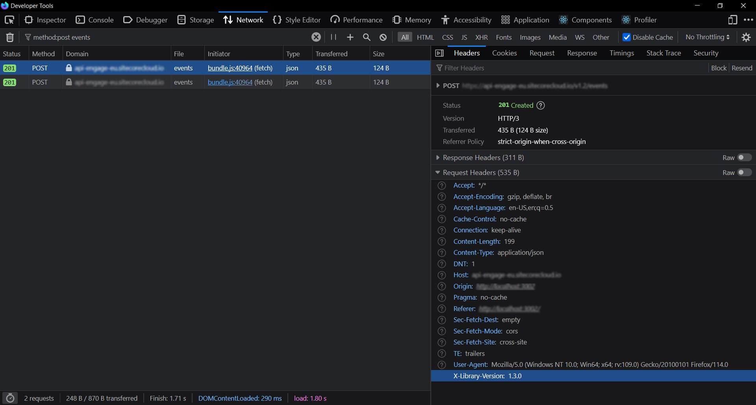The width and height of the screenshot is (756, 405).
Task: Open the Timings details tab
Action: (x=622, y=53)
